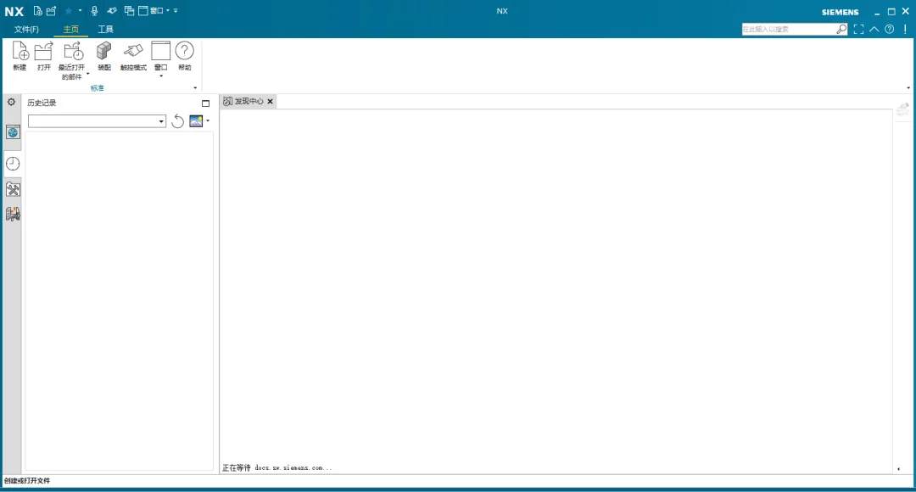Image resolution: width=916 pixels, height=492 pixels.
Task: Expand the picture view style dropdown arrow
Action: click(208, 121)
